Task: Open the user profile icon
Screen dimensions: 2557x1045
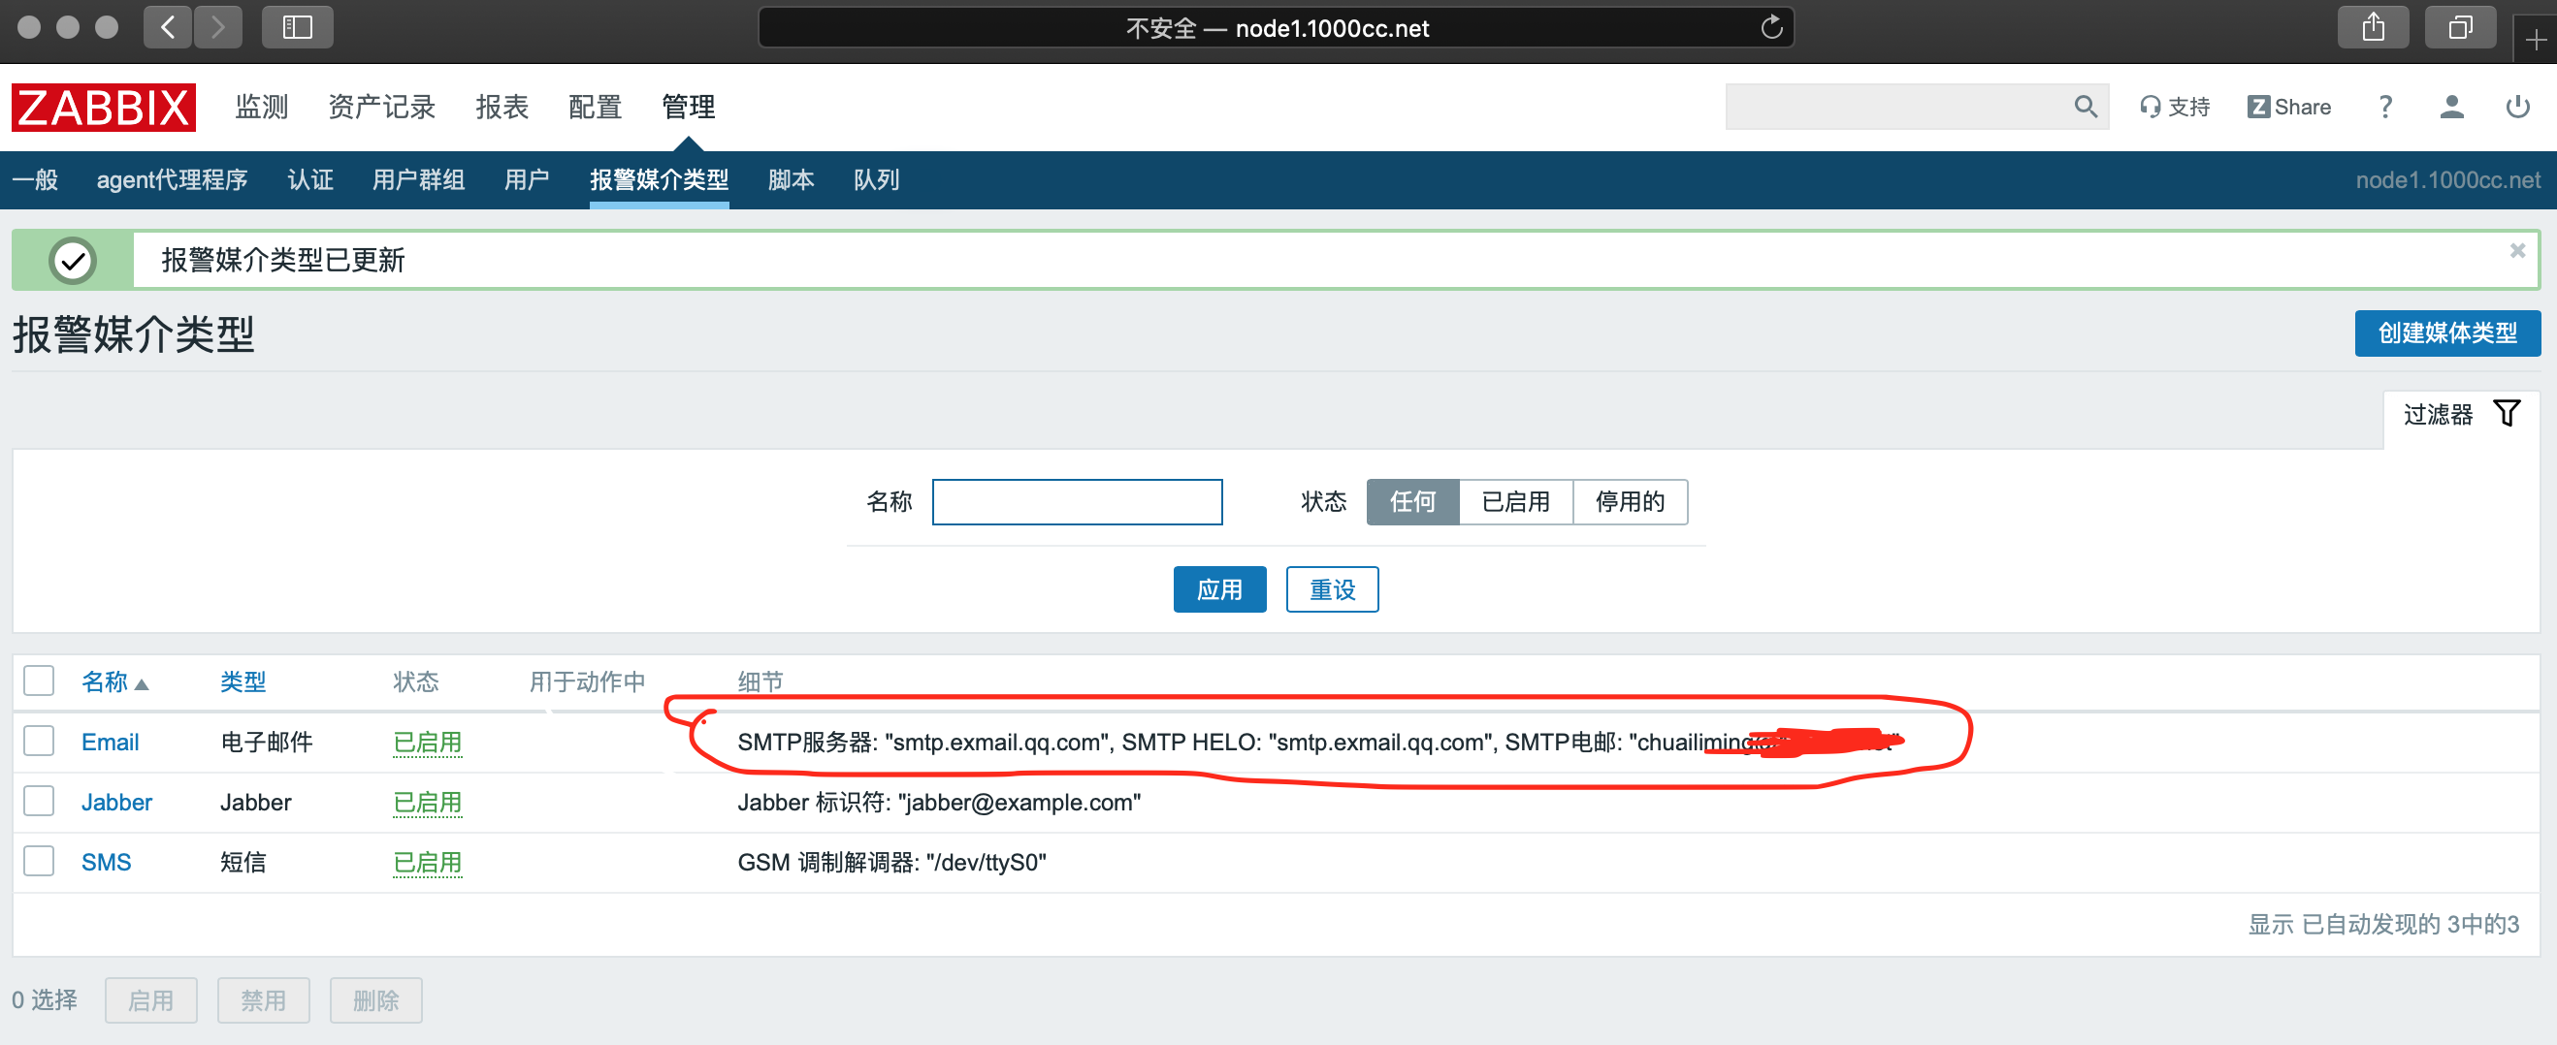Action: (2451, 108)
